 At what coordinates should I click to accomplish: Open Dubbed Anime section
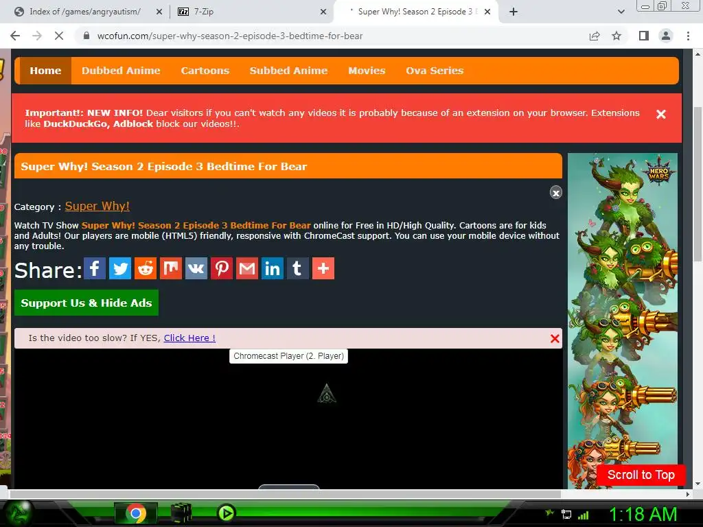pyautogui.click(x=121, y=71)
